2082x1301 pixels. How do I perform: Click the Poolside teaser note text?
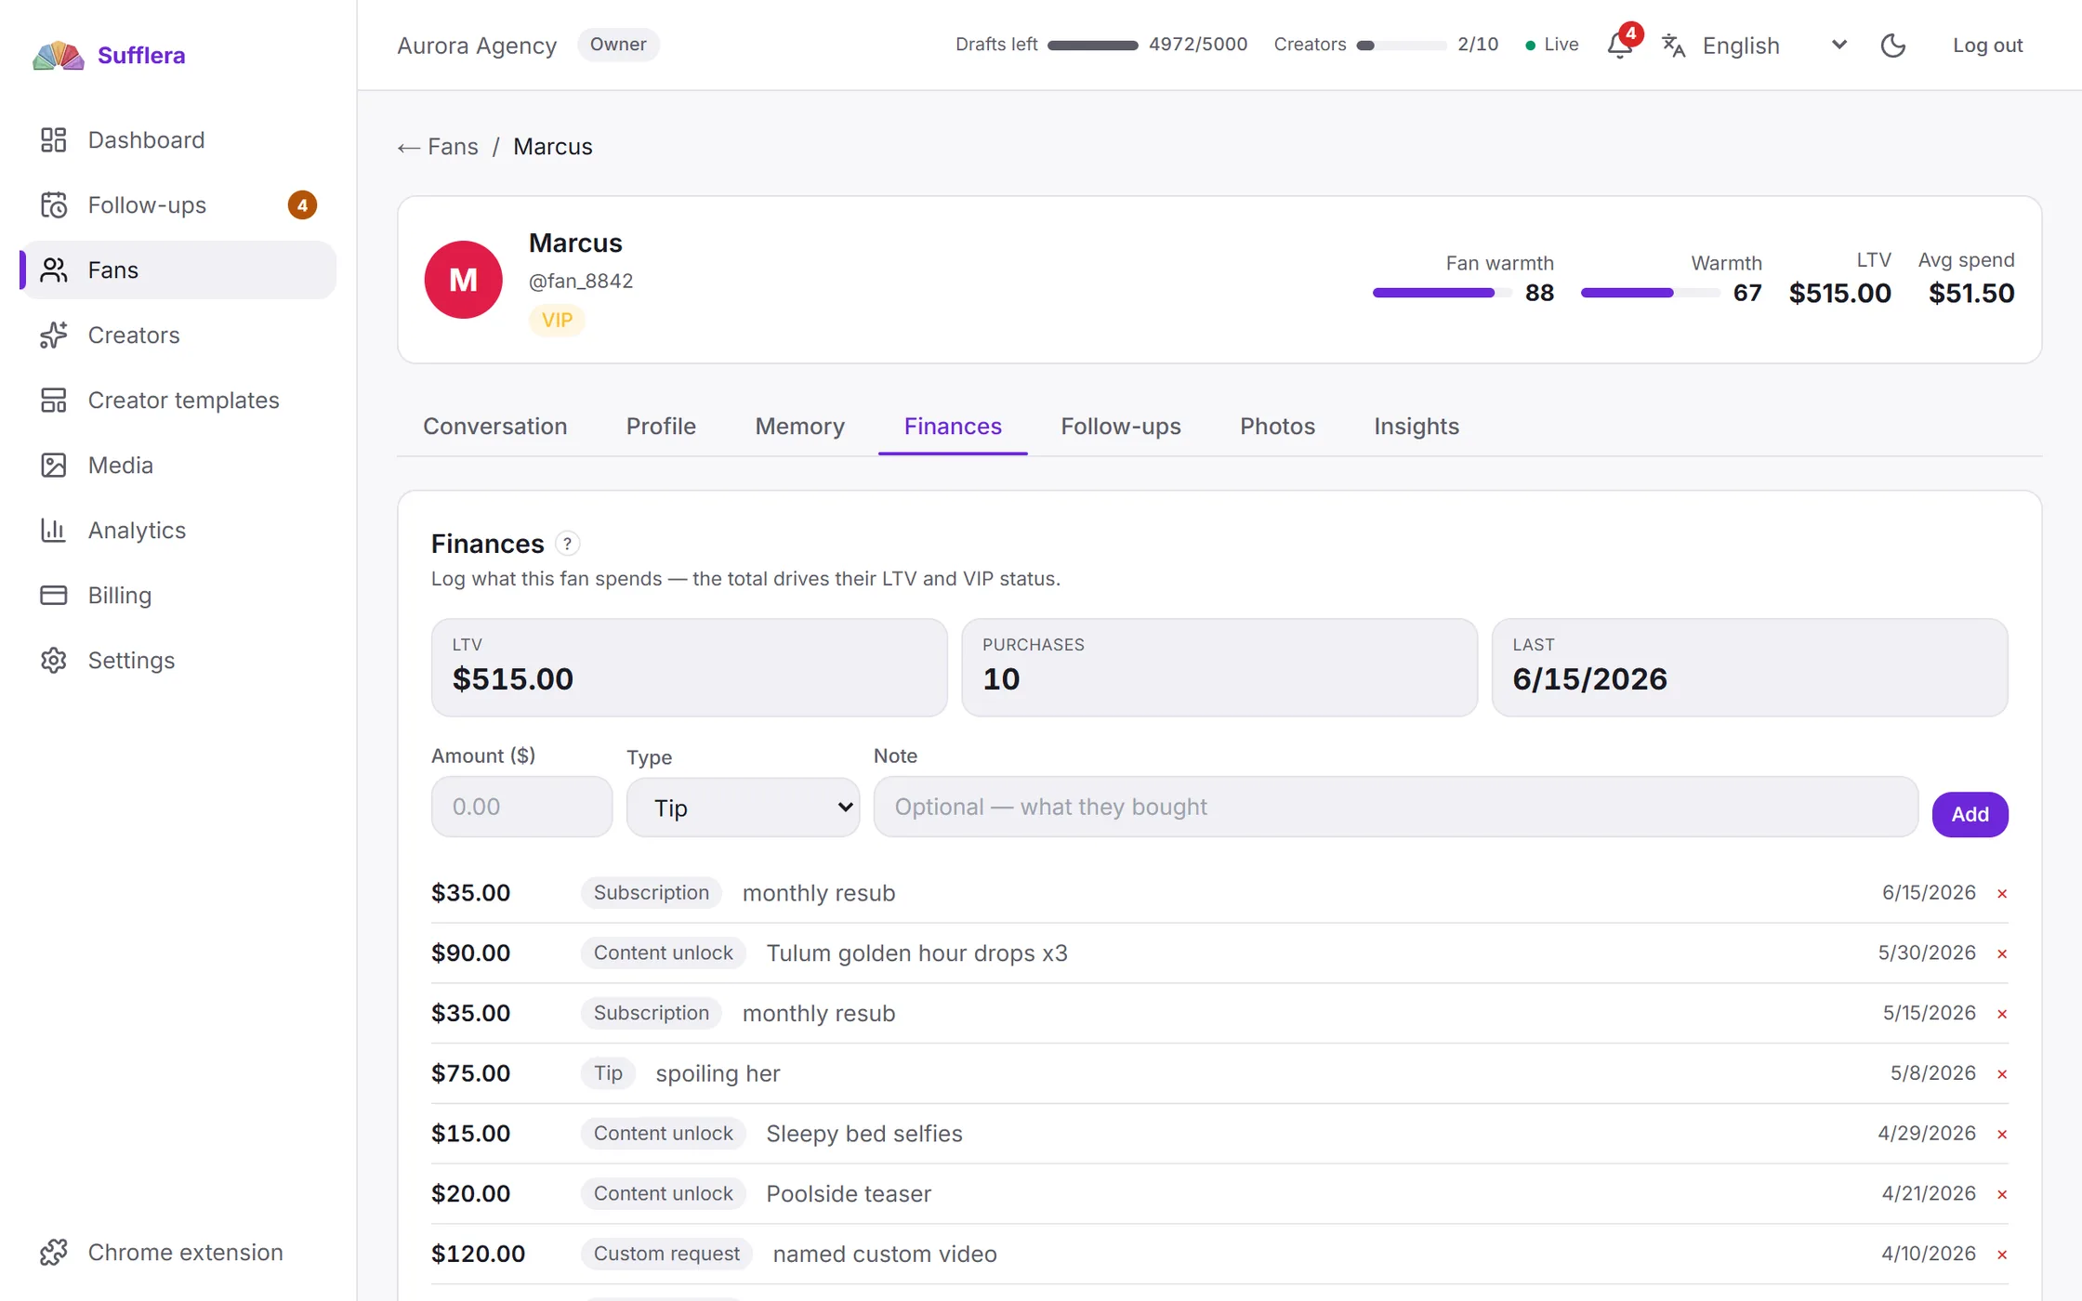point(849,1194)
